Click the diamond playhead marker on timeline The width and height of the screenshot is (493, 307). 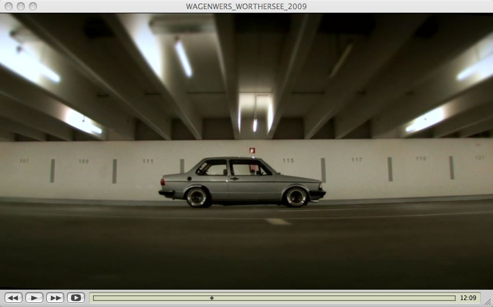[x=212, y=298]
